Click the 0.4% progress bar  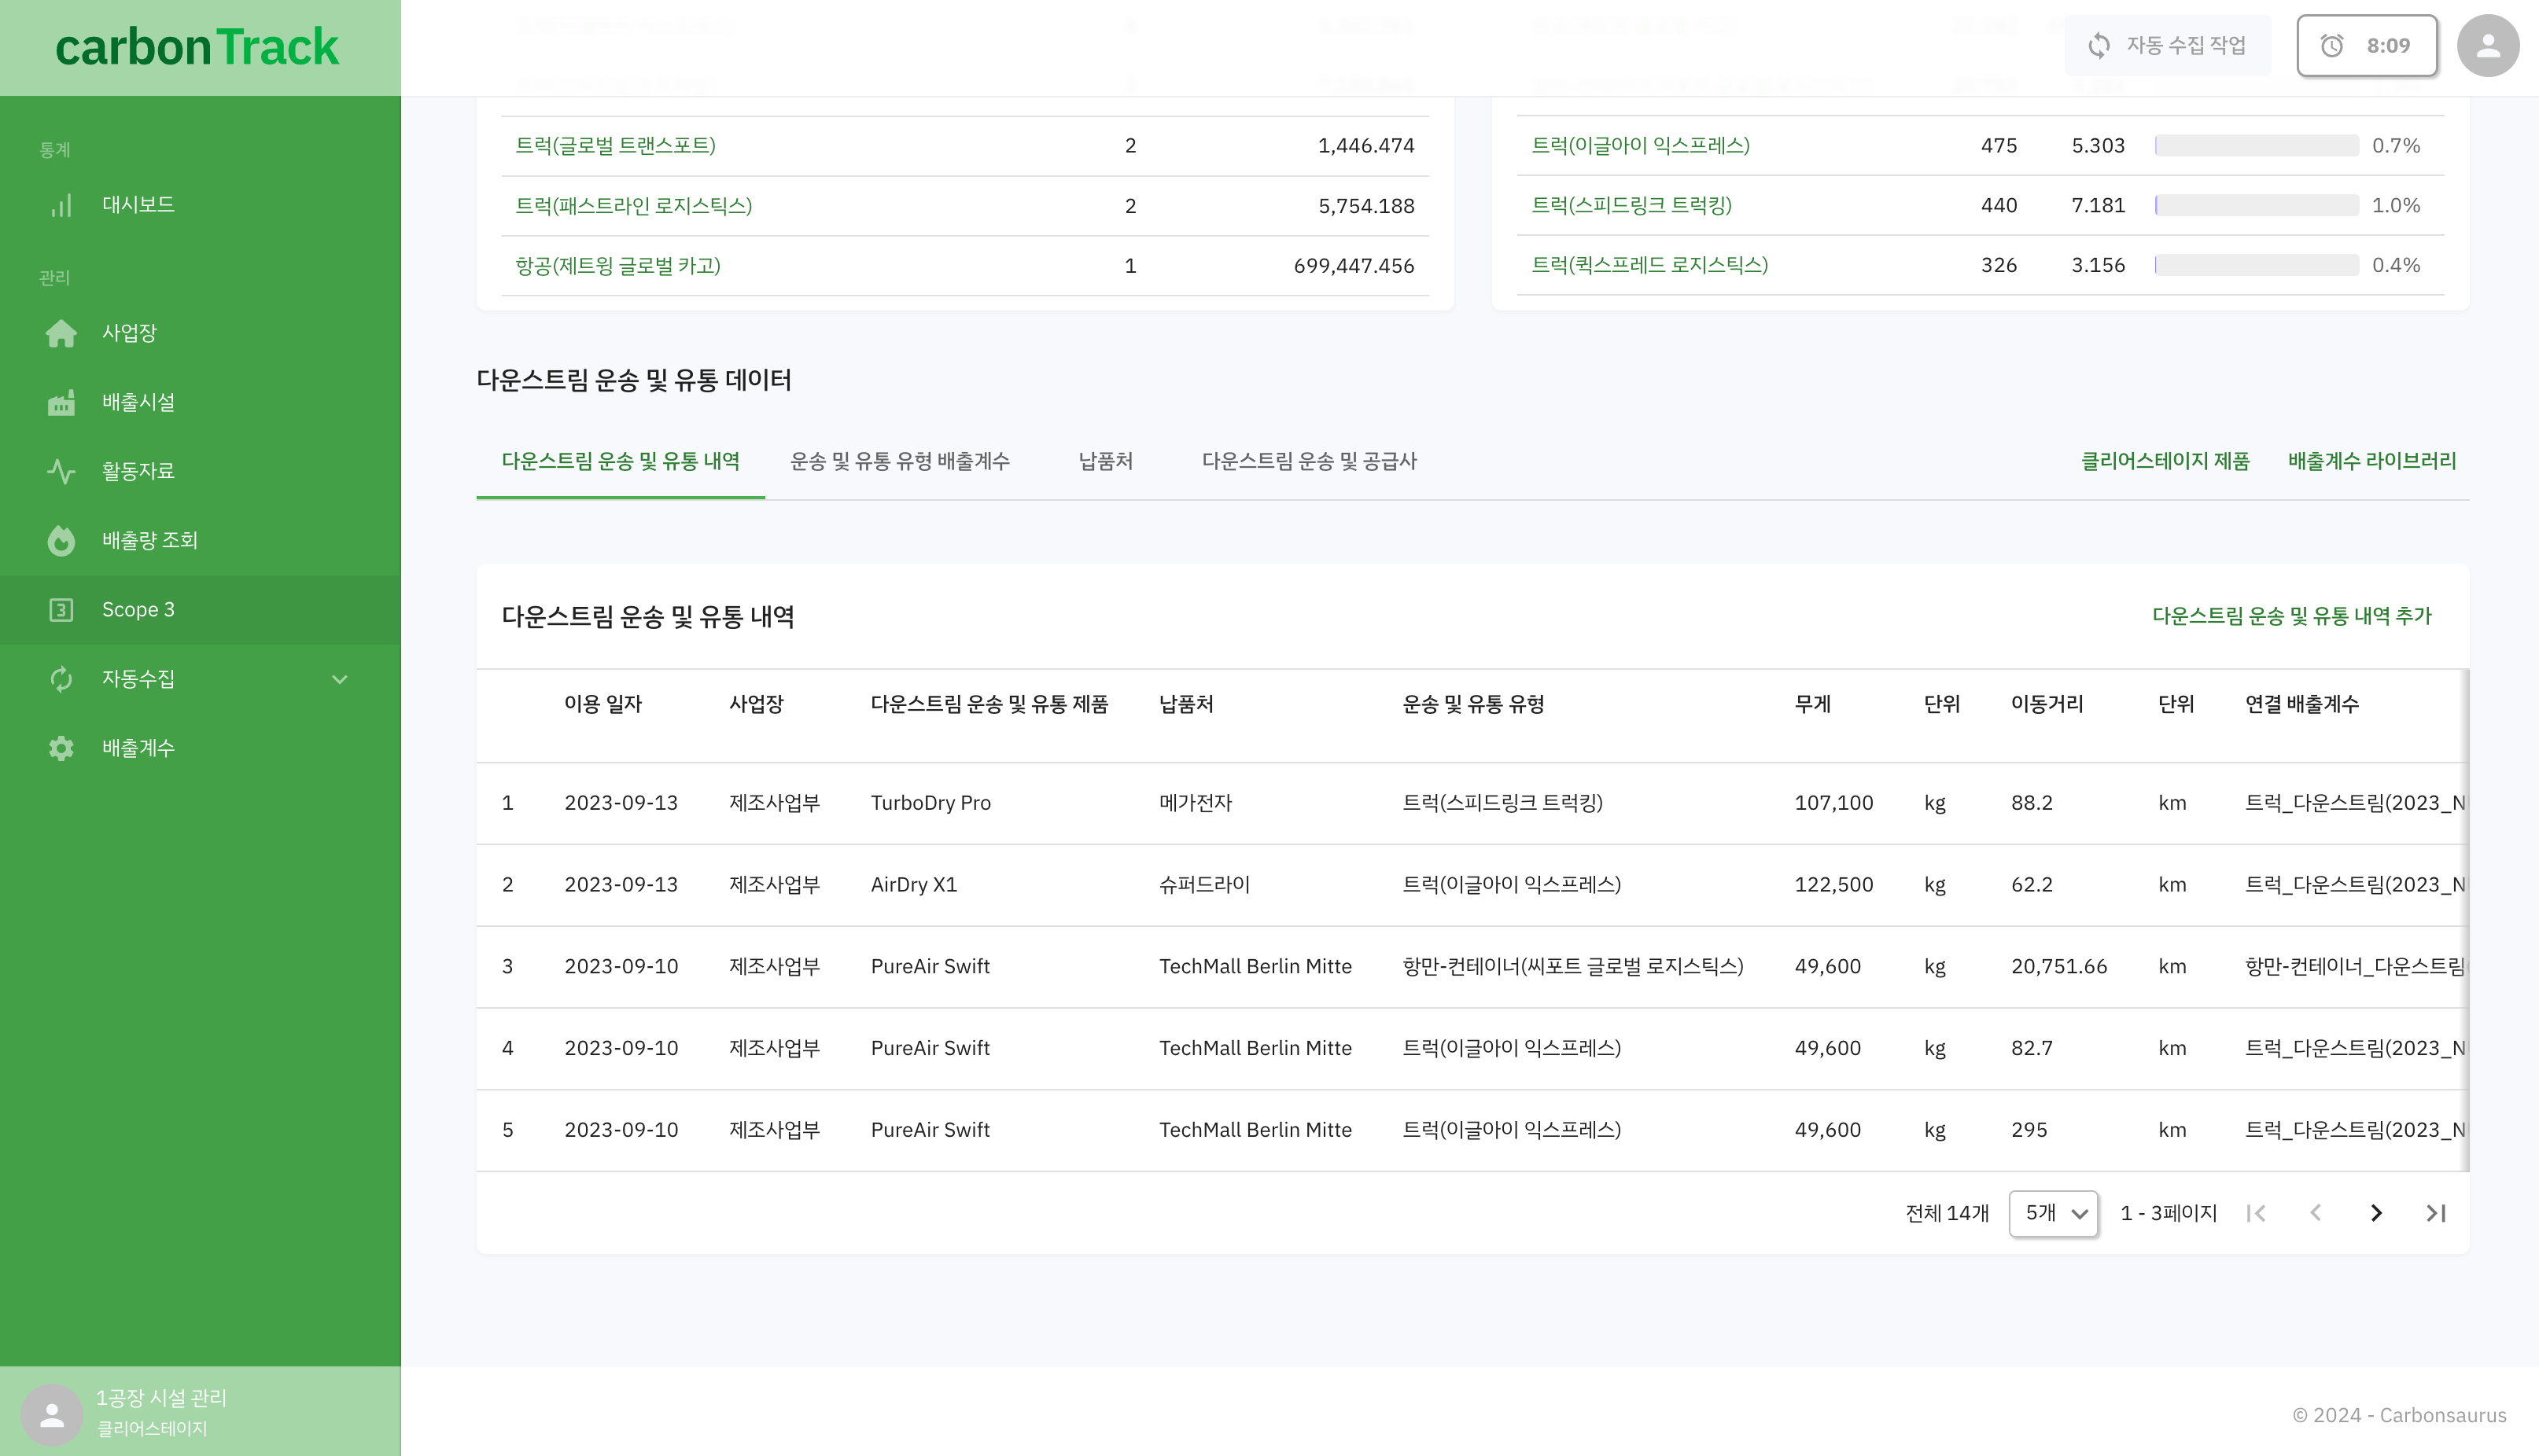2257,265
